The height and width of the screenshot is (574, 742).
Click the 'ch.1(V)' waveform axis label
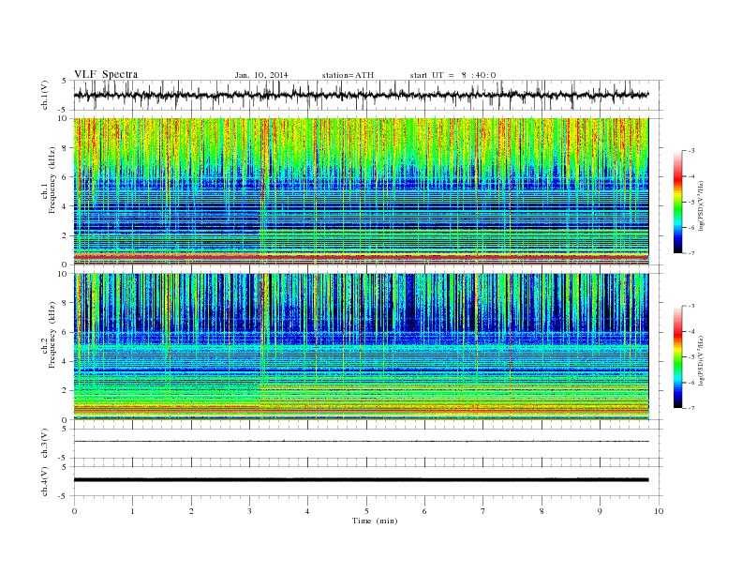pos(45,95)
